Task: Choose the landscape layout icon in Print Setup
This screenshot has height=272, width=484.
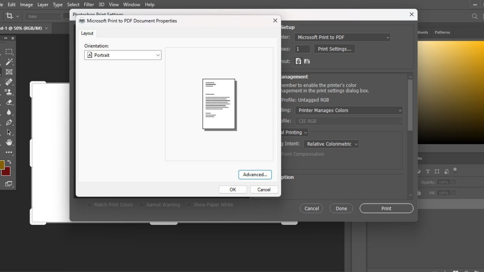Action: click(307, 61)
